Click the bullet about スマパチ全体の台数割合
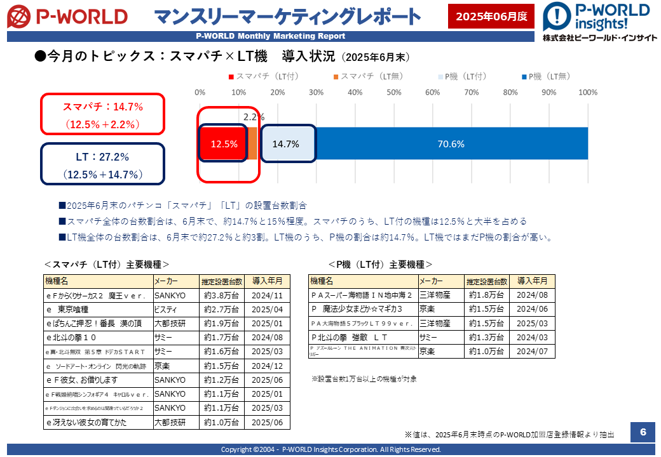This screenshot has width=661, height=457. pyautogui.click(x=293, y=222)
